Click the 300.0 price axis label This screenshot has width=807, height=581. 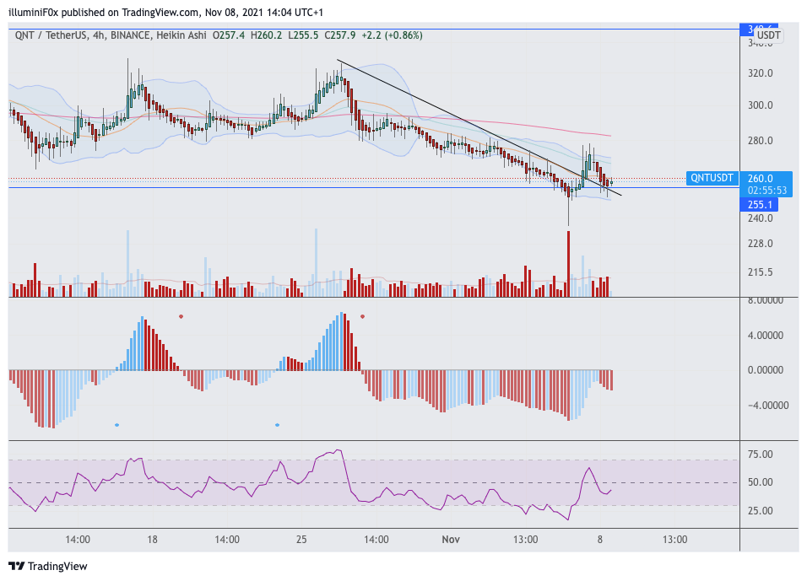click(x=761, y=105)
